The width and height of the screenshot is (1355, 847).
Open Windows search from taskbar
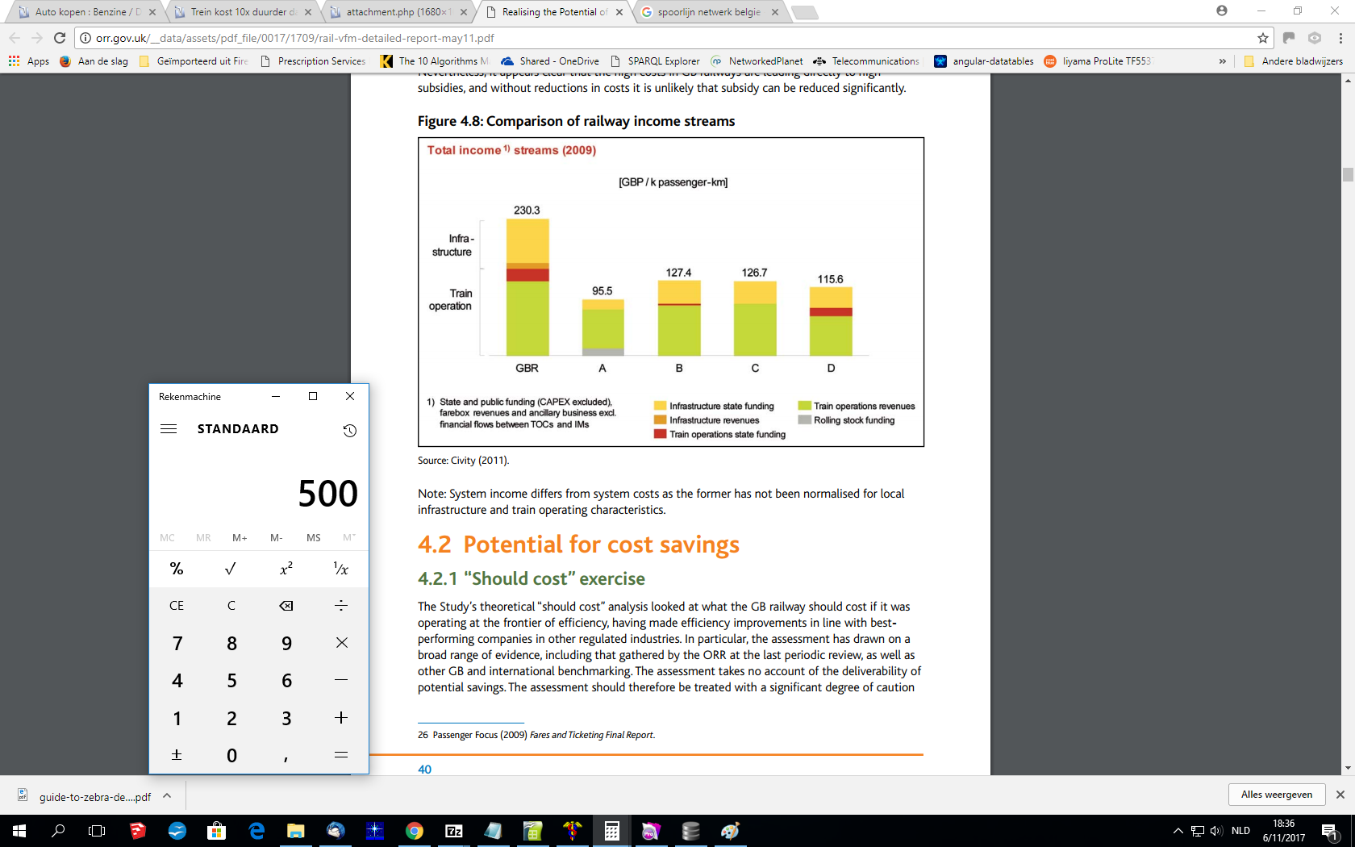pos(58,831)
